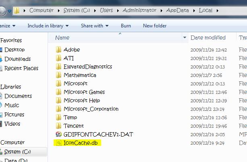Select the ElevatedDiagnostics folder icon
The height and width of the screenshot is (162, 247).
click(x=58, y=66)
